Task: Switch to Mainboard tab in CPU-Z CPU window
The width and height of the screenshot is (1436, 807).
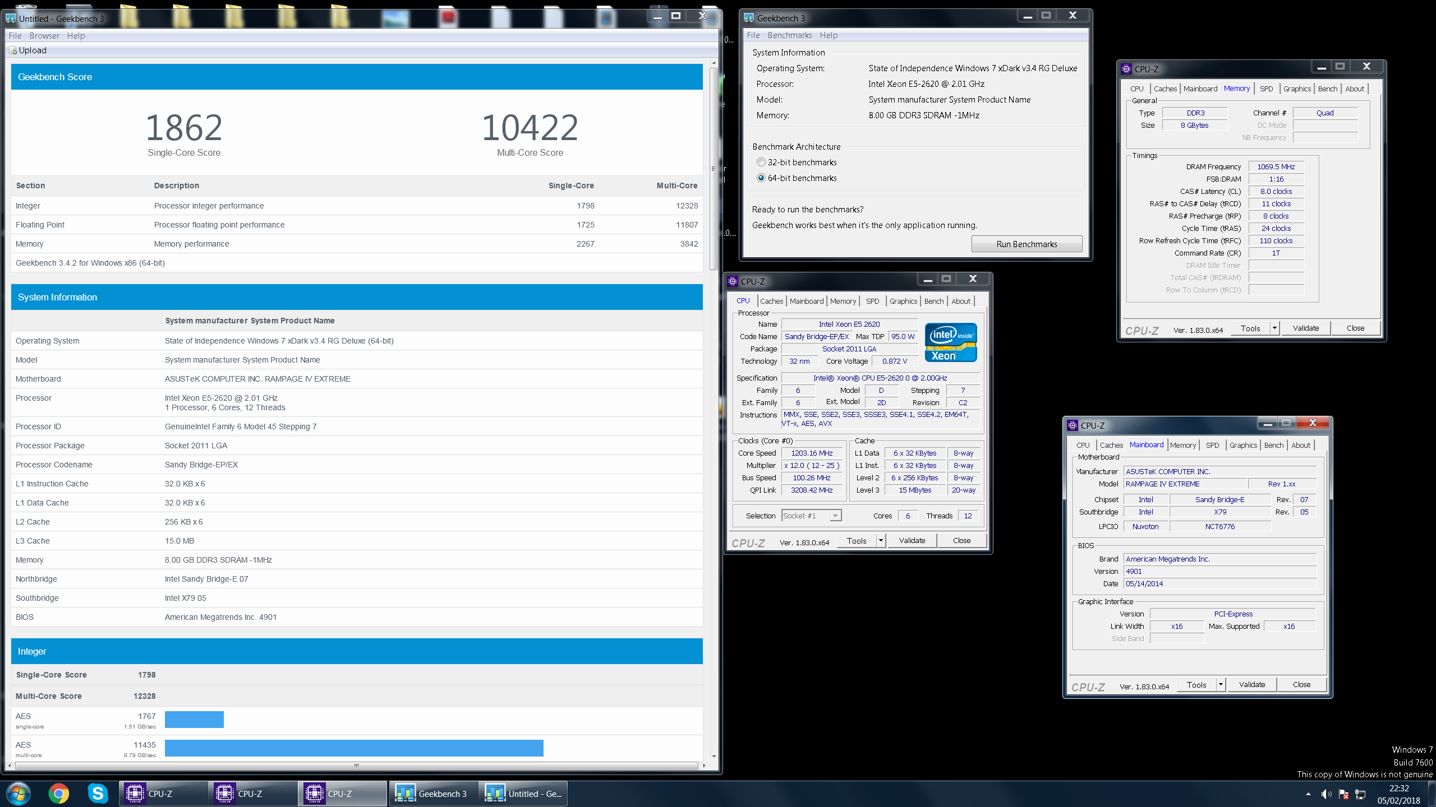Action: tap(807, 302)
